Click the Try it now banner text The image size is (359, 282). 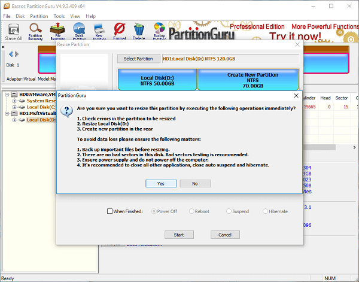click(x=296, y=37)
